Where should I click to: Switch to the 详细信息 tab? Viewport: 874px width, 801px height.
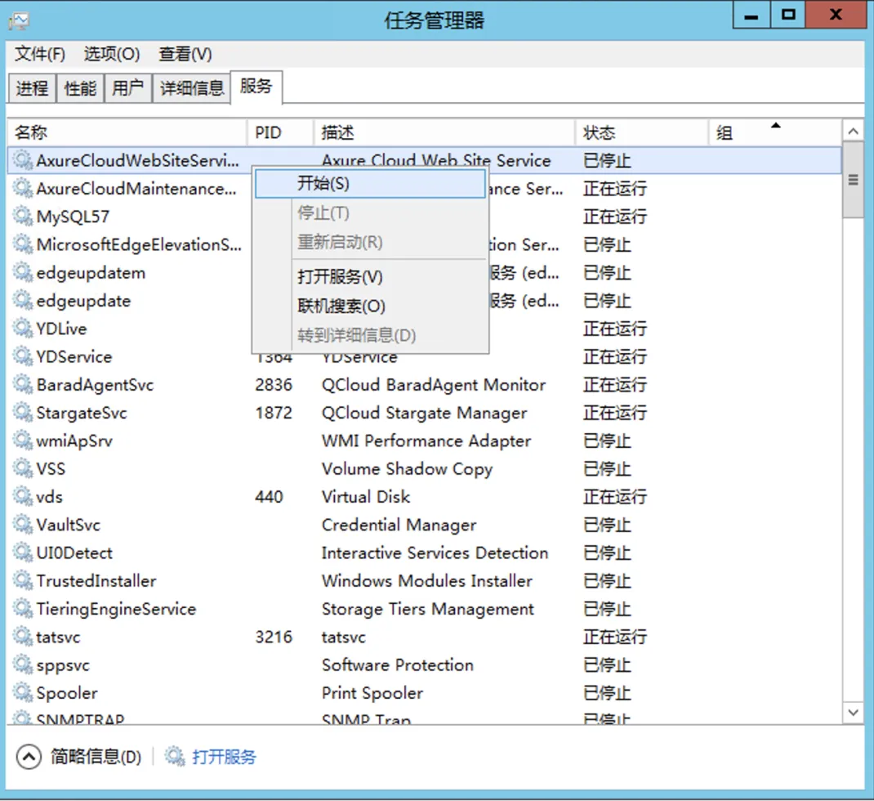[190, 88]
